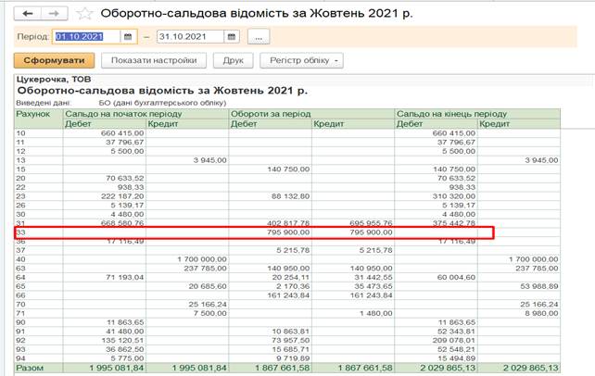Click the period selection ellipsis button
This screenshot has height=376, width=595.
coord(259,37)
